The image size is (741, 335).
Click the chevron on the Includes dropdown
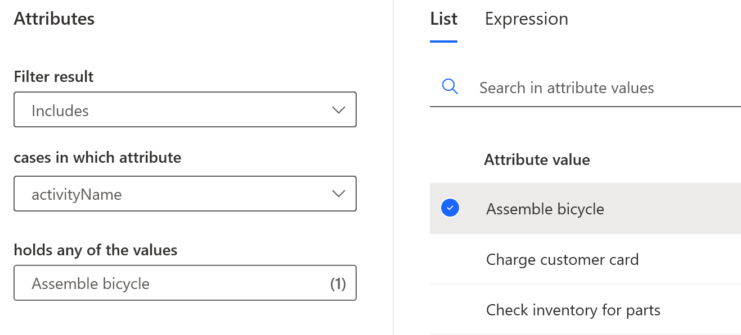(339, 110)
